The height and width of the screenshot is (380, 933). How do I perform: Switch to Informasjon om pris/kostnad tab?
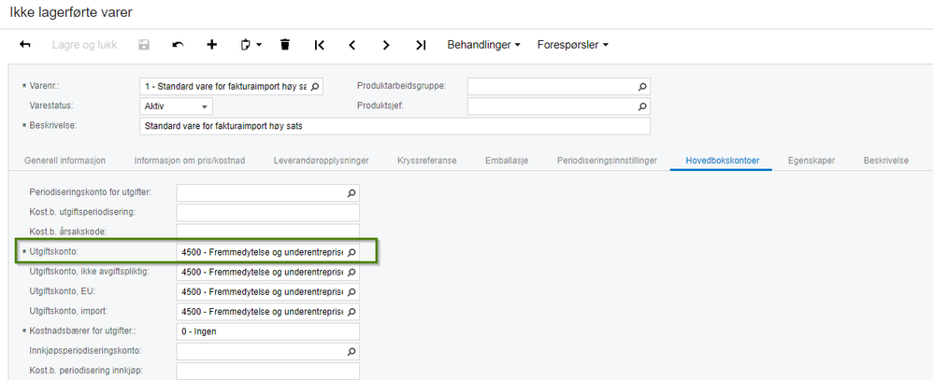point(190,161)
